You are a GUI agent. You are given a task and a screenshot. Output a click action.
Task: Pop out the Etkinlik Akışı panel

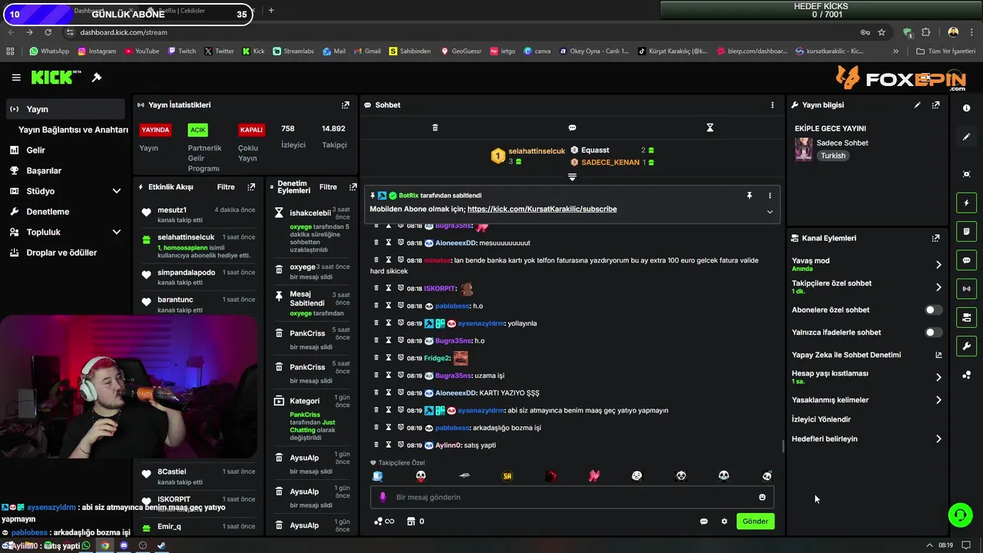point(251,187)
